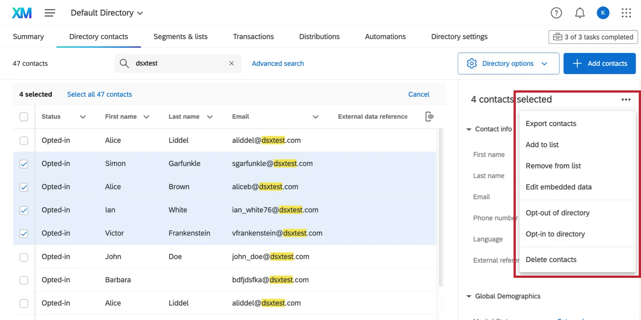Click the Add contacts button

pos(599,64)
